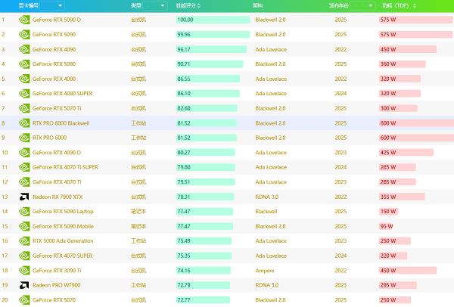Open the GeForce RTX 5070 Ti link
Screen dimensions: 454x307
[x=58, y=108]
